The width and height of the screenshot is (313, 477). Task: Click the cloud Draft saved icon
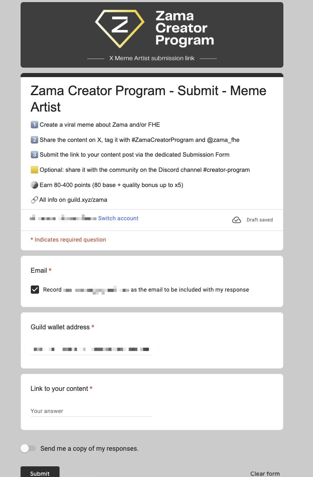(237, 220)
